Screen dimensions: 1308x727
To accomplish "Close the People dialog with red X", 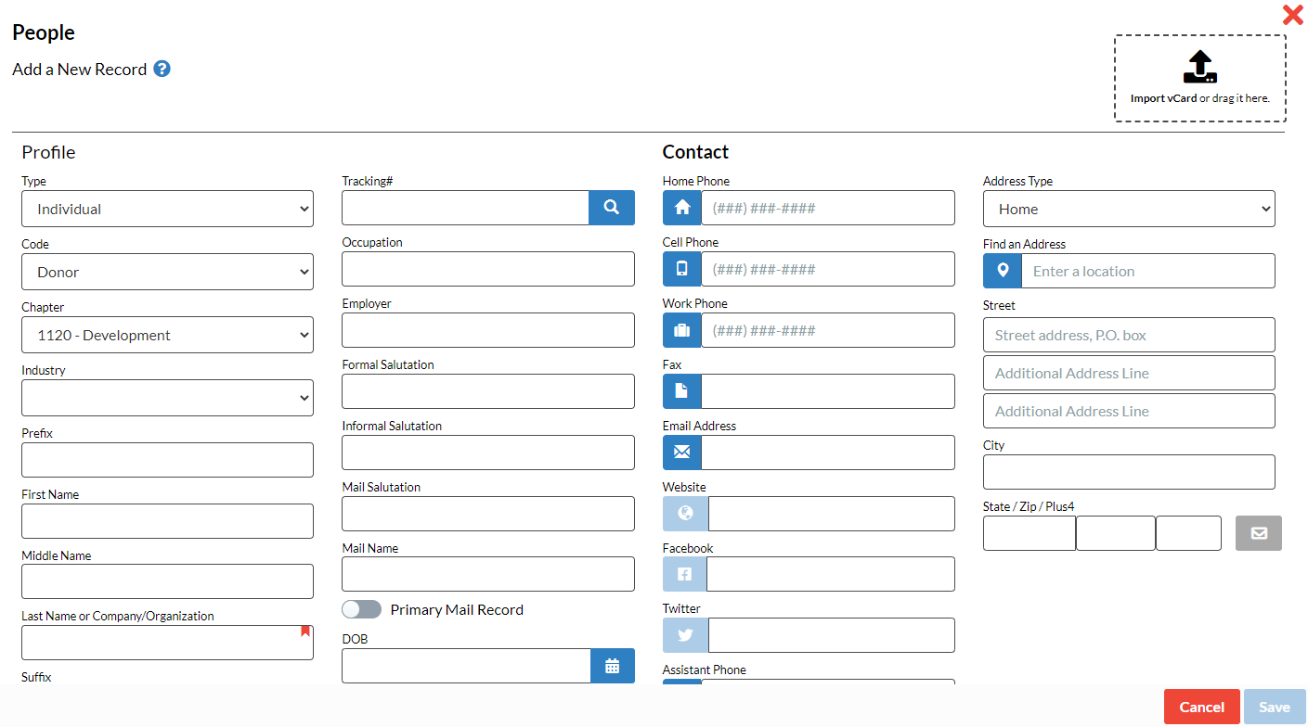I will click(x=1292, y=15).
